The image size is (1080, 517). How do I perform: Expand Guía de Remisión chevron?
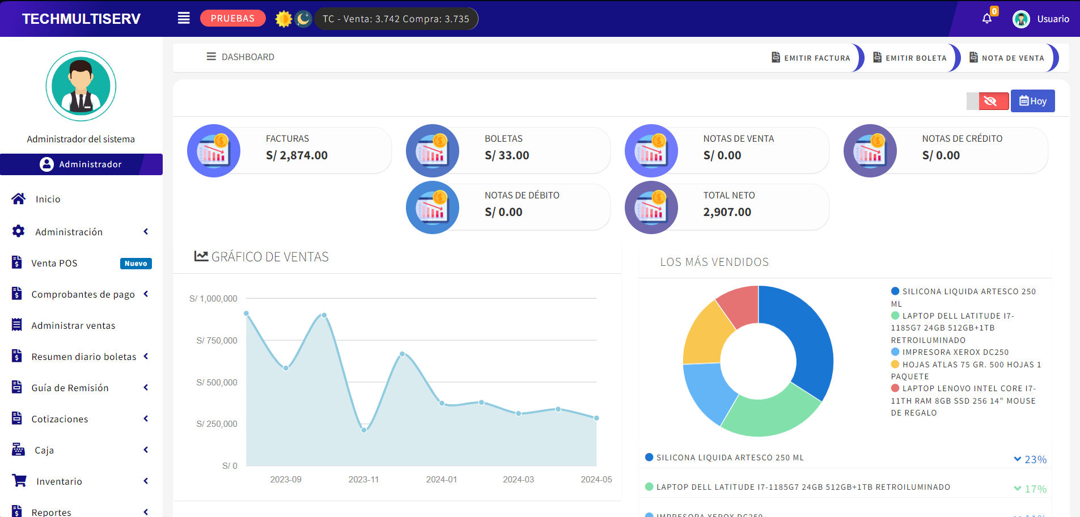(x=146, y=387)
